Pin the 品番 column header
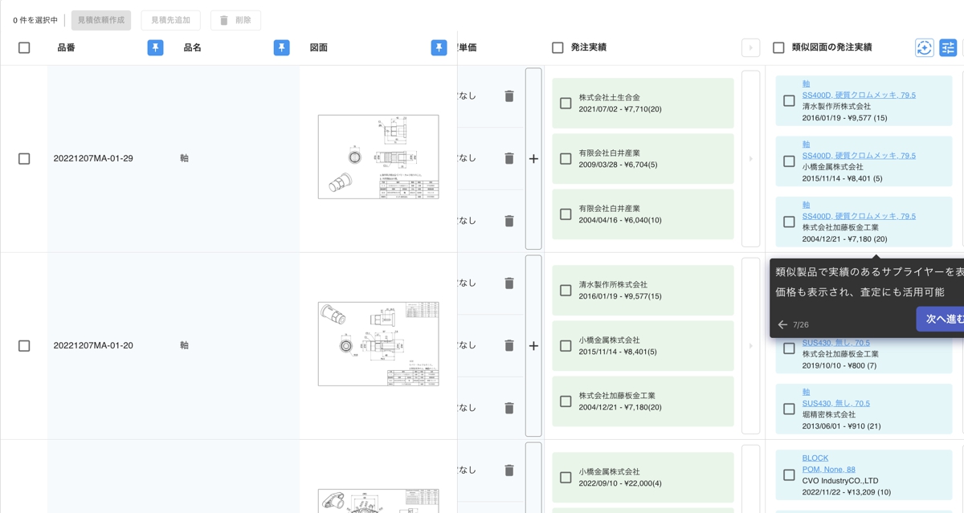Viewport: 964px width, 513px height. click(x=154, y=47)
